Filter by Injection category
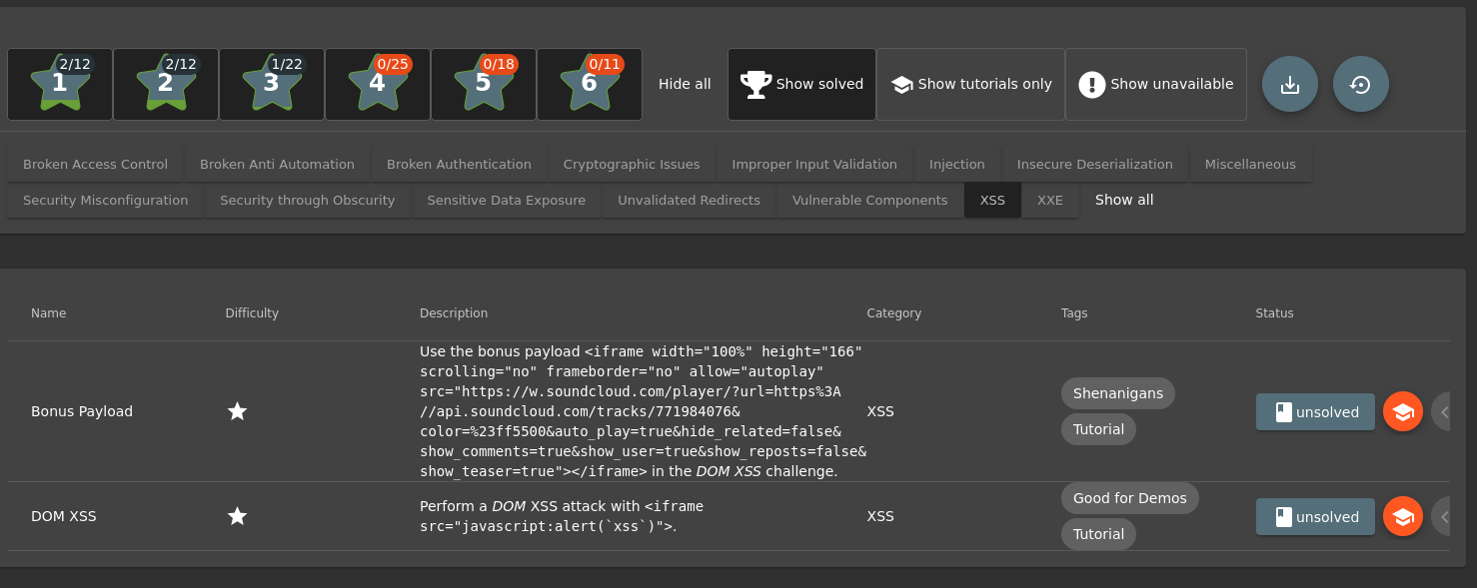 956,164
